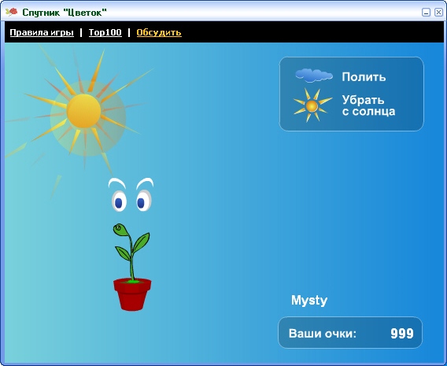The height and width of the screenshot is (366, 447).
Task: Minimize the Спутник Цветок window
Action: (x=426, y=13)
